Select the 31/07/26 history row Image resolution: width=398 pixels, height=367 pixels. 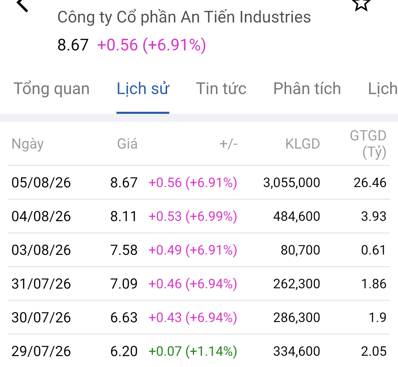199,284
